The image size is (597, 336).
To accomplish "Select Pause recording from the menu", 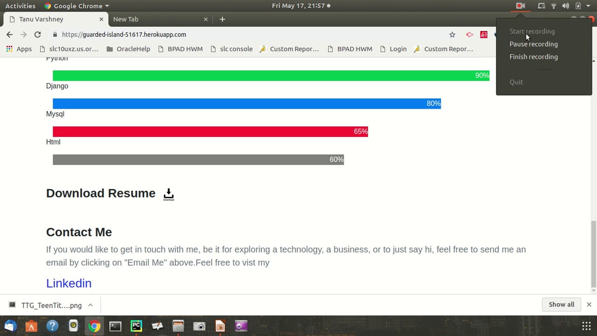I will [x=534, y=44].
